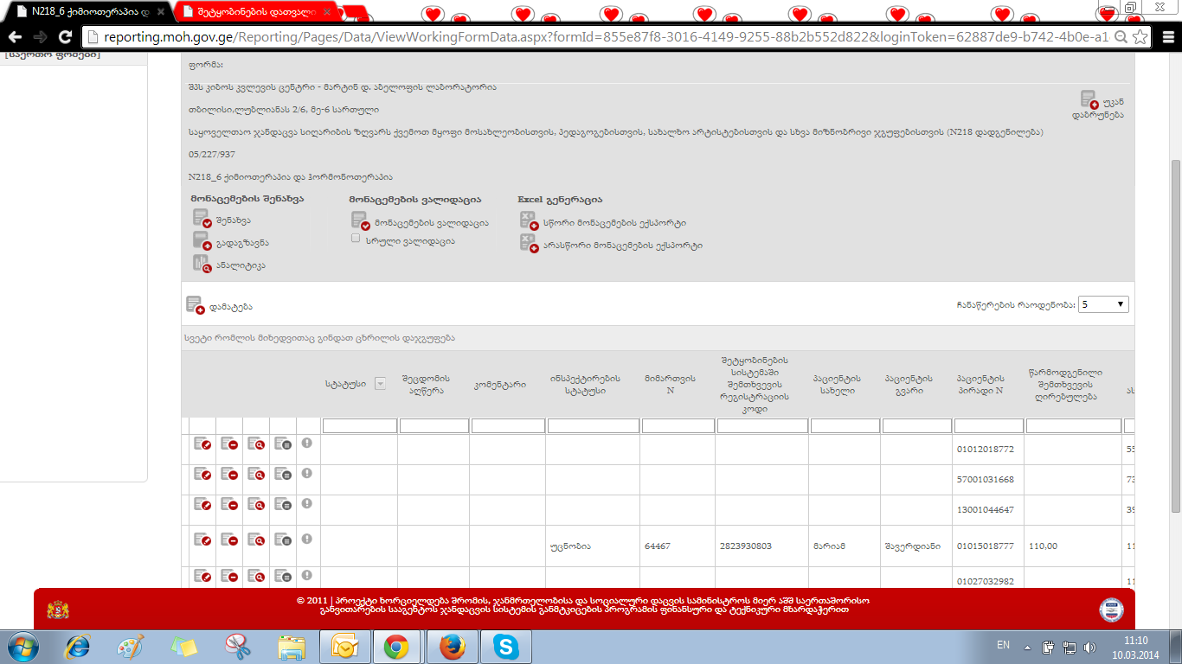This screenshot has height=664, width=1182.
Task: Open Skype from the Windows taskbar
Action: [506, 647]
